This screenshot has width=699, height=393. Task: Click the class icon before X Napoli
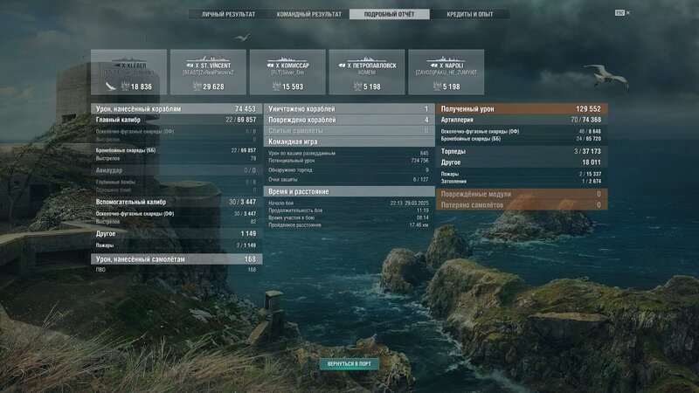[x=433, y=65]
